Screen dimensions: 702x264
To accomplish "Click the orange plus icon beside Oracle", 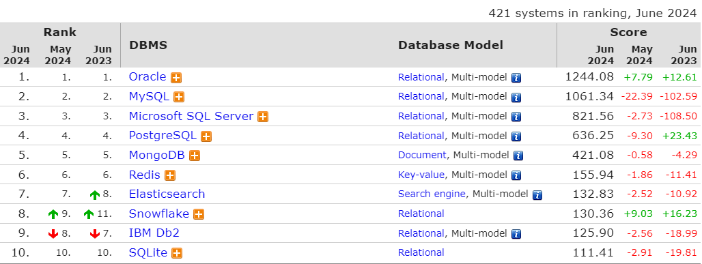I will 176,78.
